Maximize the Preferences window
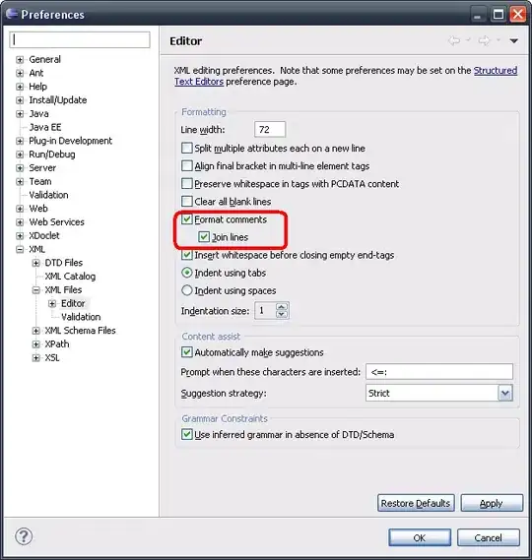 tap(499, 15)
